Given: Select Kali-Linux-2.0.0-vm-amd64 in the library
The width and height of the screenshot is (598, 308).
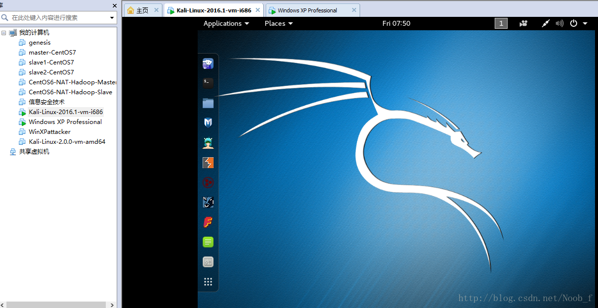Looking at the screenshot, I should (67, 142).
